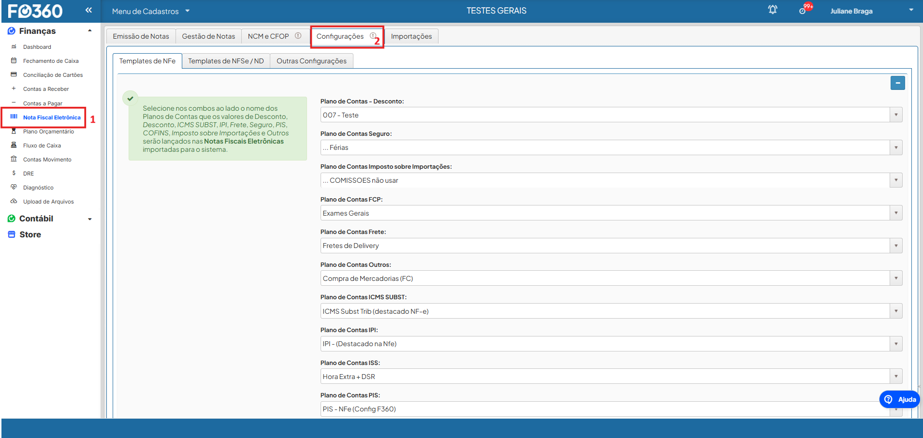Go to Fechamento de Caixa
This screenshot has width=923, height=438.
(x=51, y=61)
